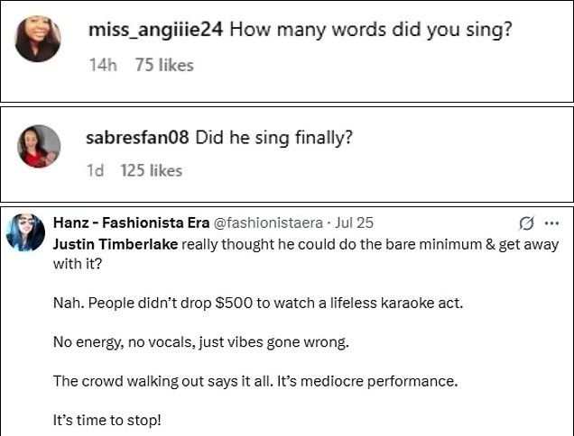Open the miss_angiiie24 username link

tap(155, 30)
